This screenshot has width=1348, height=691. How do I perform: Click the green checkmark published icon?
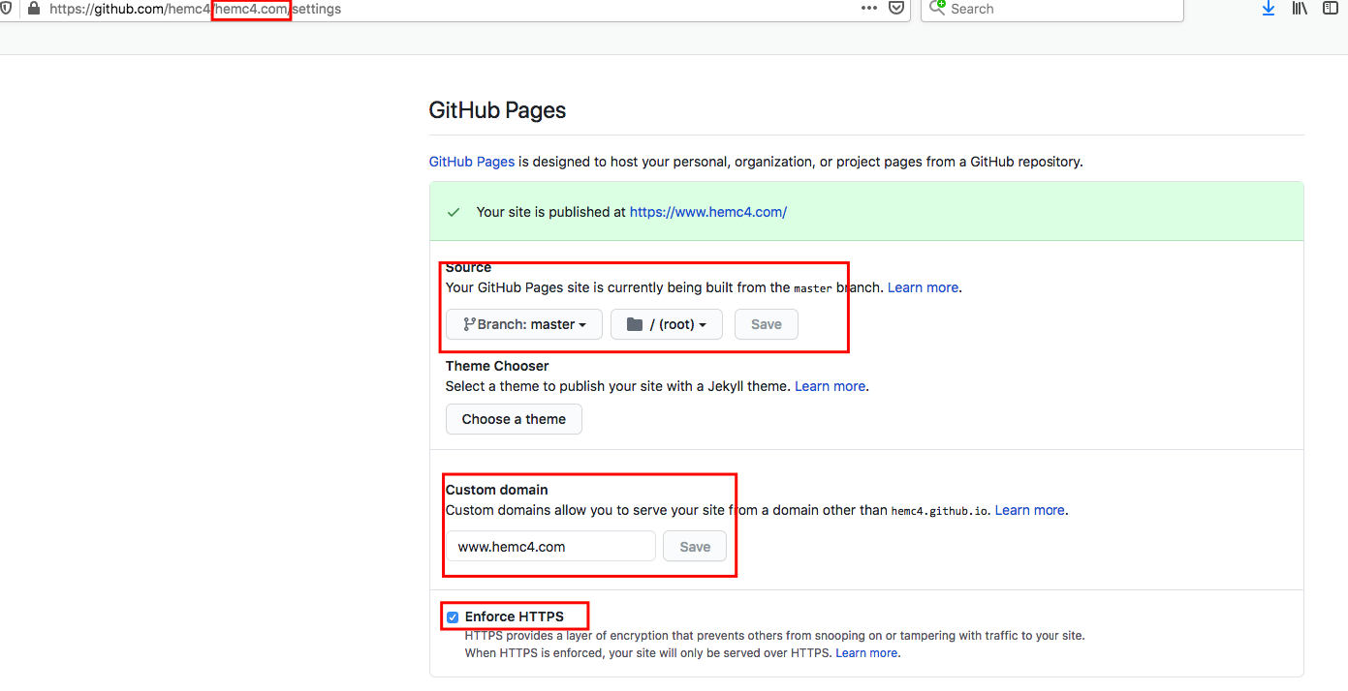pos(453,212)
